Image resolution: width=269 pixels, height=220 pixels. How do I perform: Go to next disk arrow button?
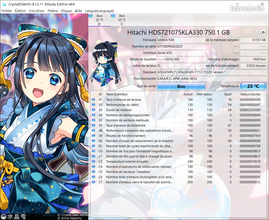click(263, 32)
